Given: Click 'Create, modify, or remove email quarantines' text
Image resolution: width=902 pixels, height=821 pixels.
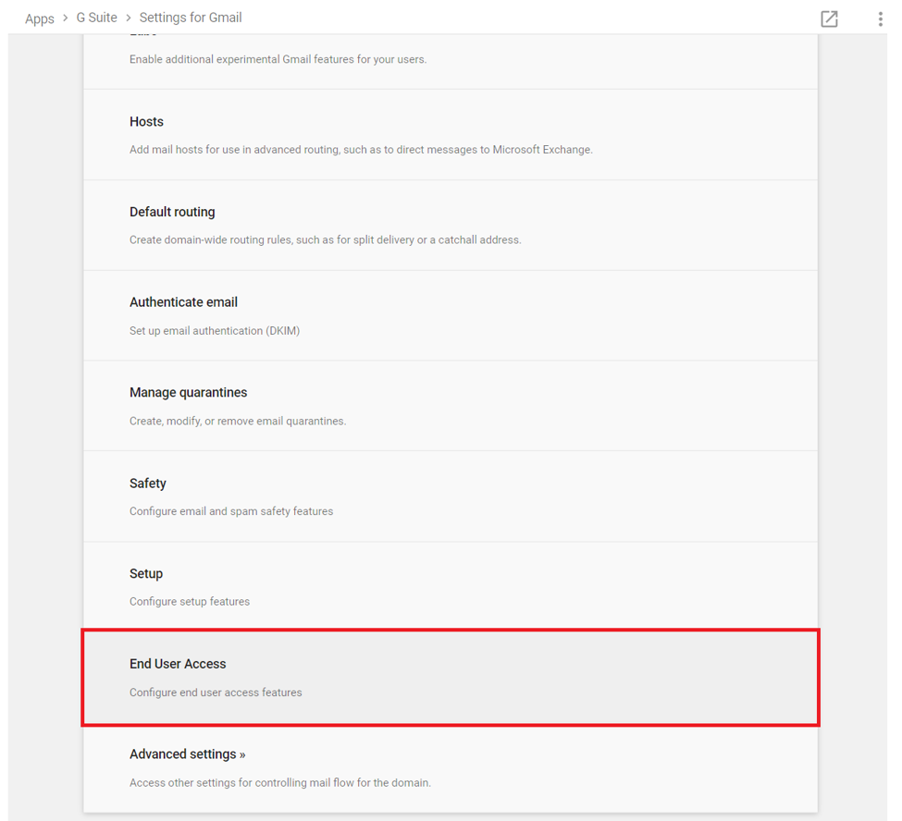Looking at the screenshot, I should pyautogui.click(x=238, y=421).
